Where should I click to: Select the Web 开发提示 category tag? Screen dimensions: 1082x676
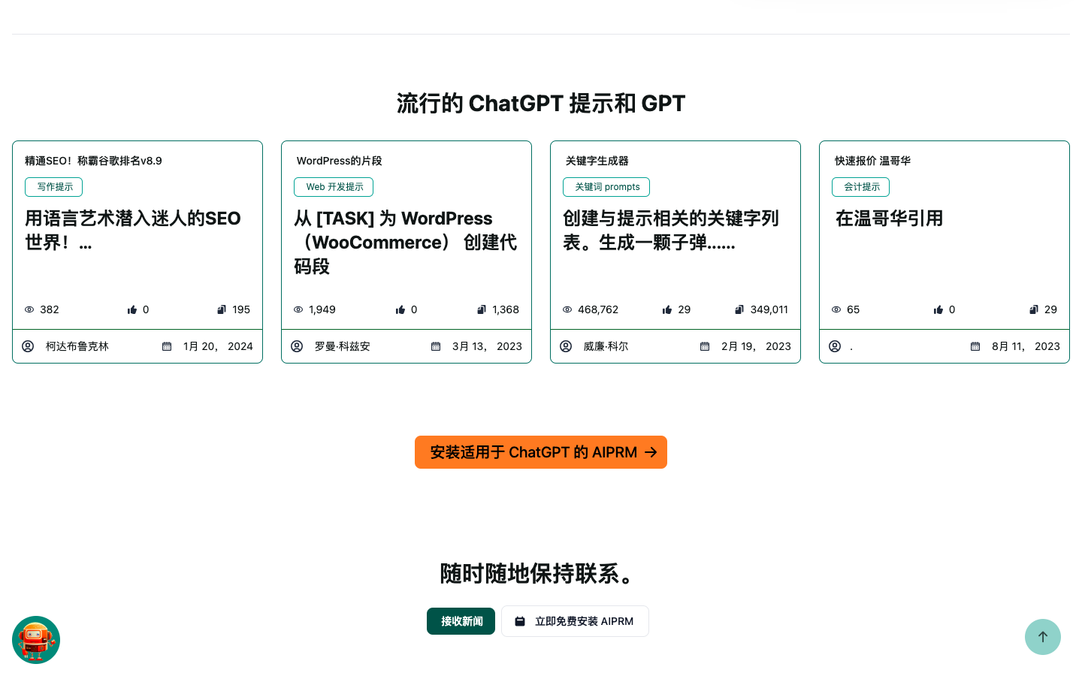334,187
